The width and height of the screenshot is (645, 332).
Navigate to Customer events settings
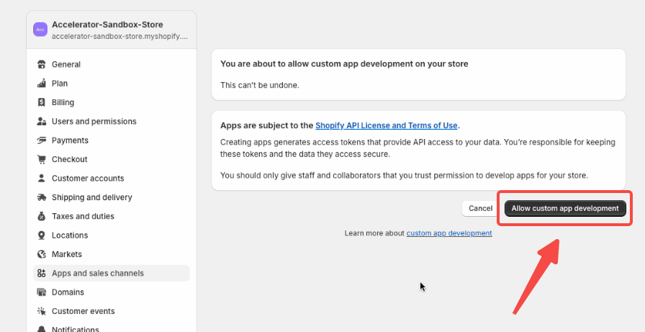tap(111, 311)
